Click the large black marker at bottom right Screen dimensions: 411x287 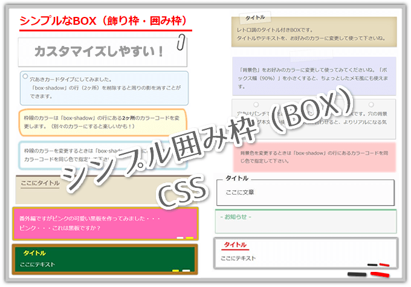[x=355, y=275]
